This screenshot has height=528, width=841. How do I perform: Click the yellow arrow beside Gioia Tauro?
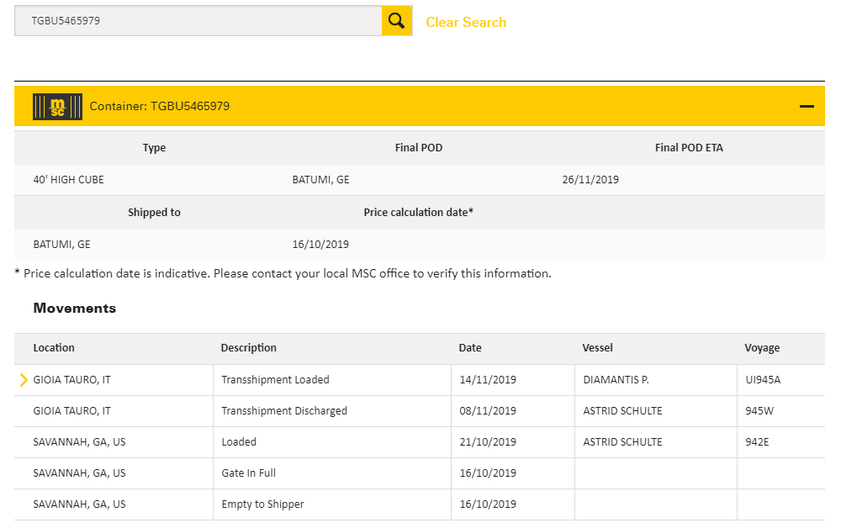pyautogui.click(x=24, y=380)
